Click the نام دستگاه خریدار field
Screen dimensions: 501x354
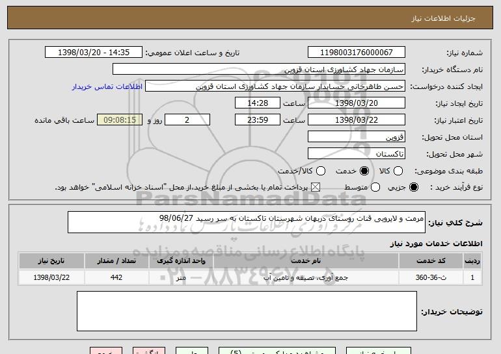click(259, 70)
